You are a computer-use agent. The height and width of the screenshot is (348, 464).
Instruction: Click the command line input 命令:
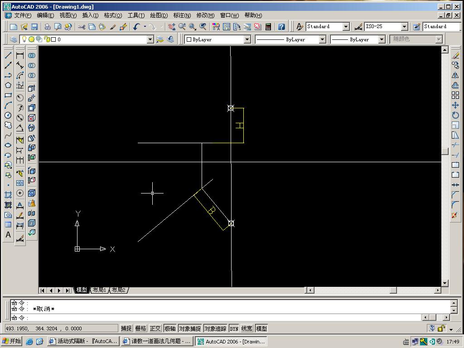216,318
